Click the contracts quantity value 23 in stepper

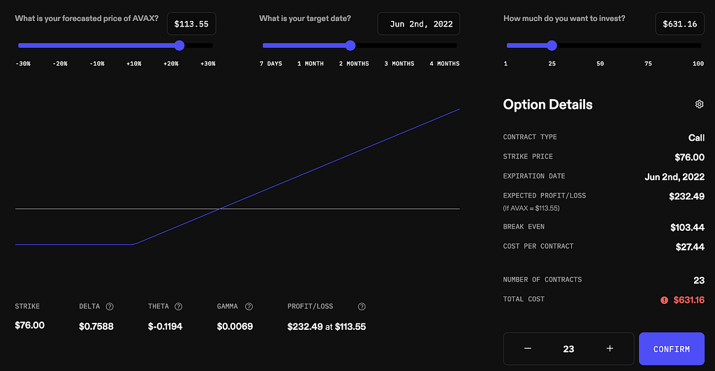click(x=568, y=349)
